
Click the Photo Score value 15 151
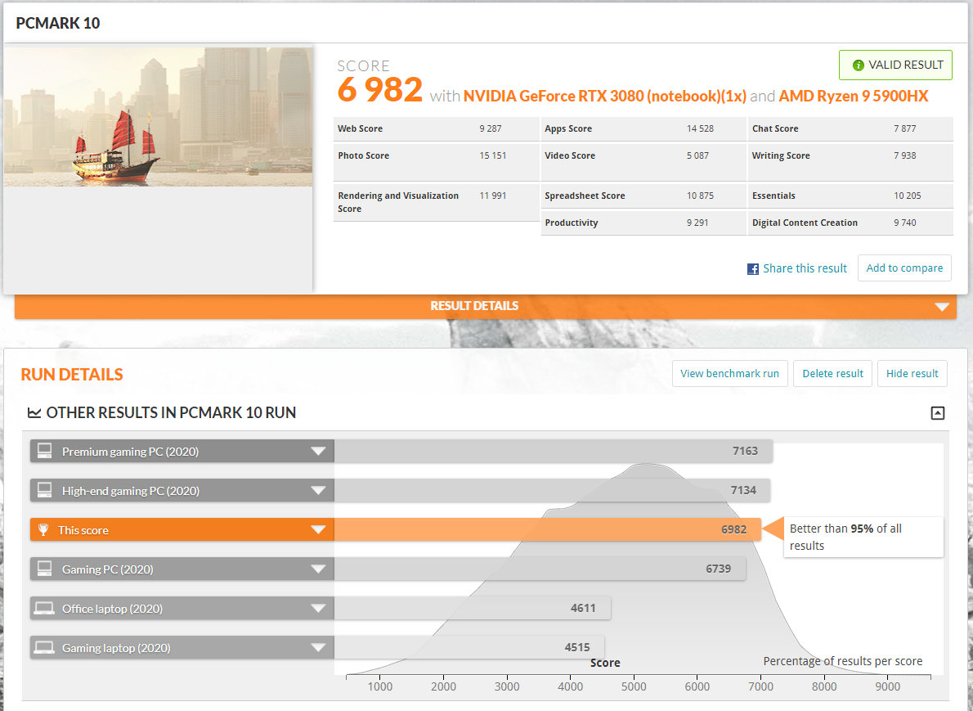(493, 155)
